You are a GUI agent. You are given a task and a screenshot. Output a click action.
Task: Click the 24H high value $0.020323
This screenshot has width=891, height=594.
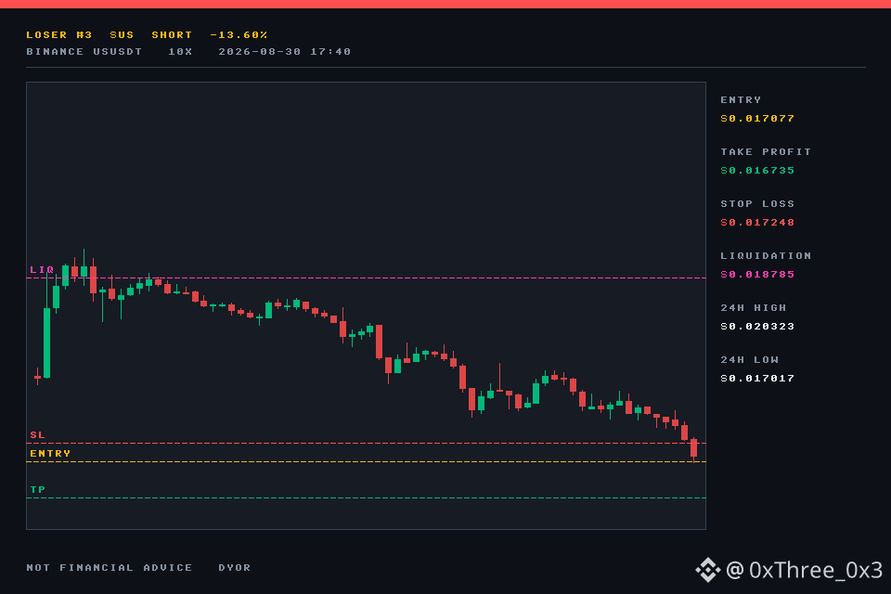point(757,327)
